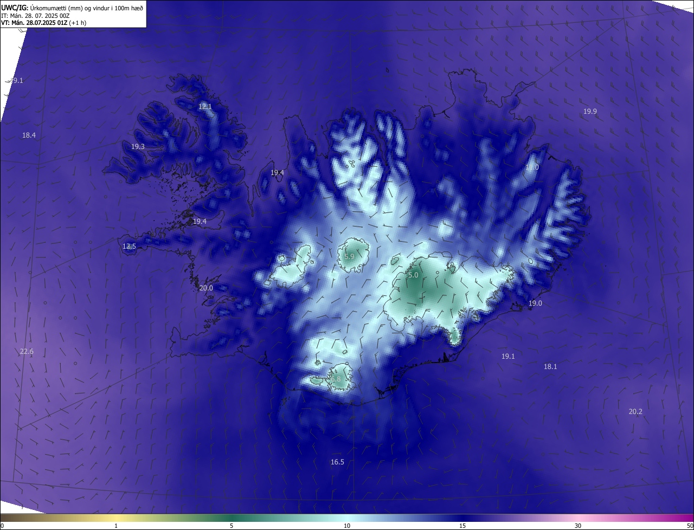Click the 18.1 value label
The image size is (694, 530).
coord(550,367)
